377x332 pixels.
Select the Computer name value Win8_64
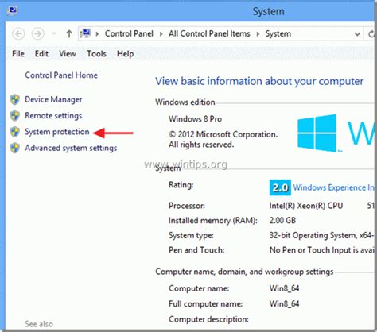coord(284,288)
